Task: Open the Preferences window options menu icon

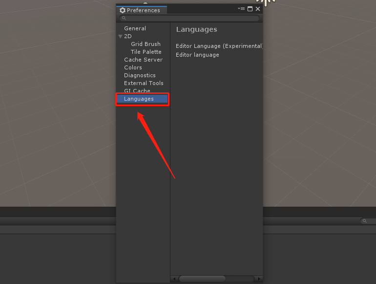Action: coord(241,9)
